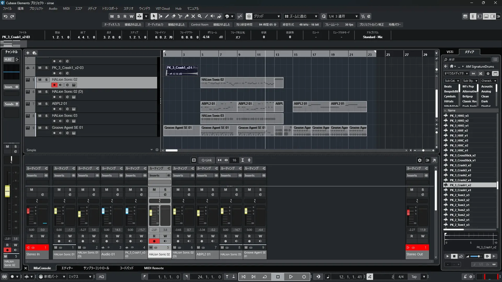Select PK_3_Crash3_v2 in media list
The height and width of the screenshot is (282, 502).
coord(460,165)
